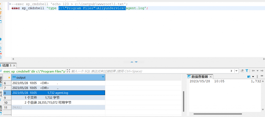The width and height of the screenshot is (265, 117).
Task: Close the 结果 1 results tab
Action: tap(14, 65)
